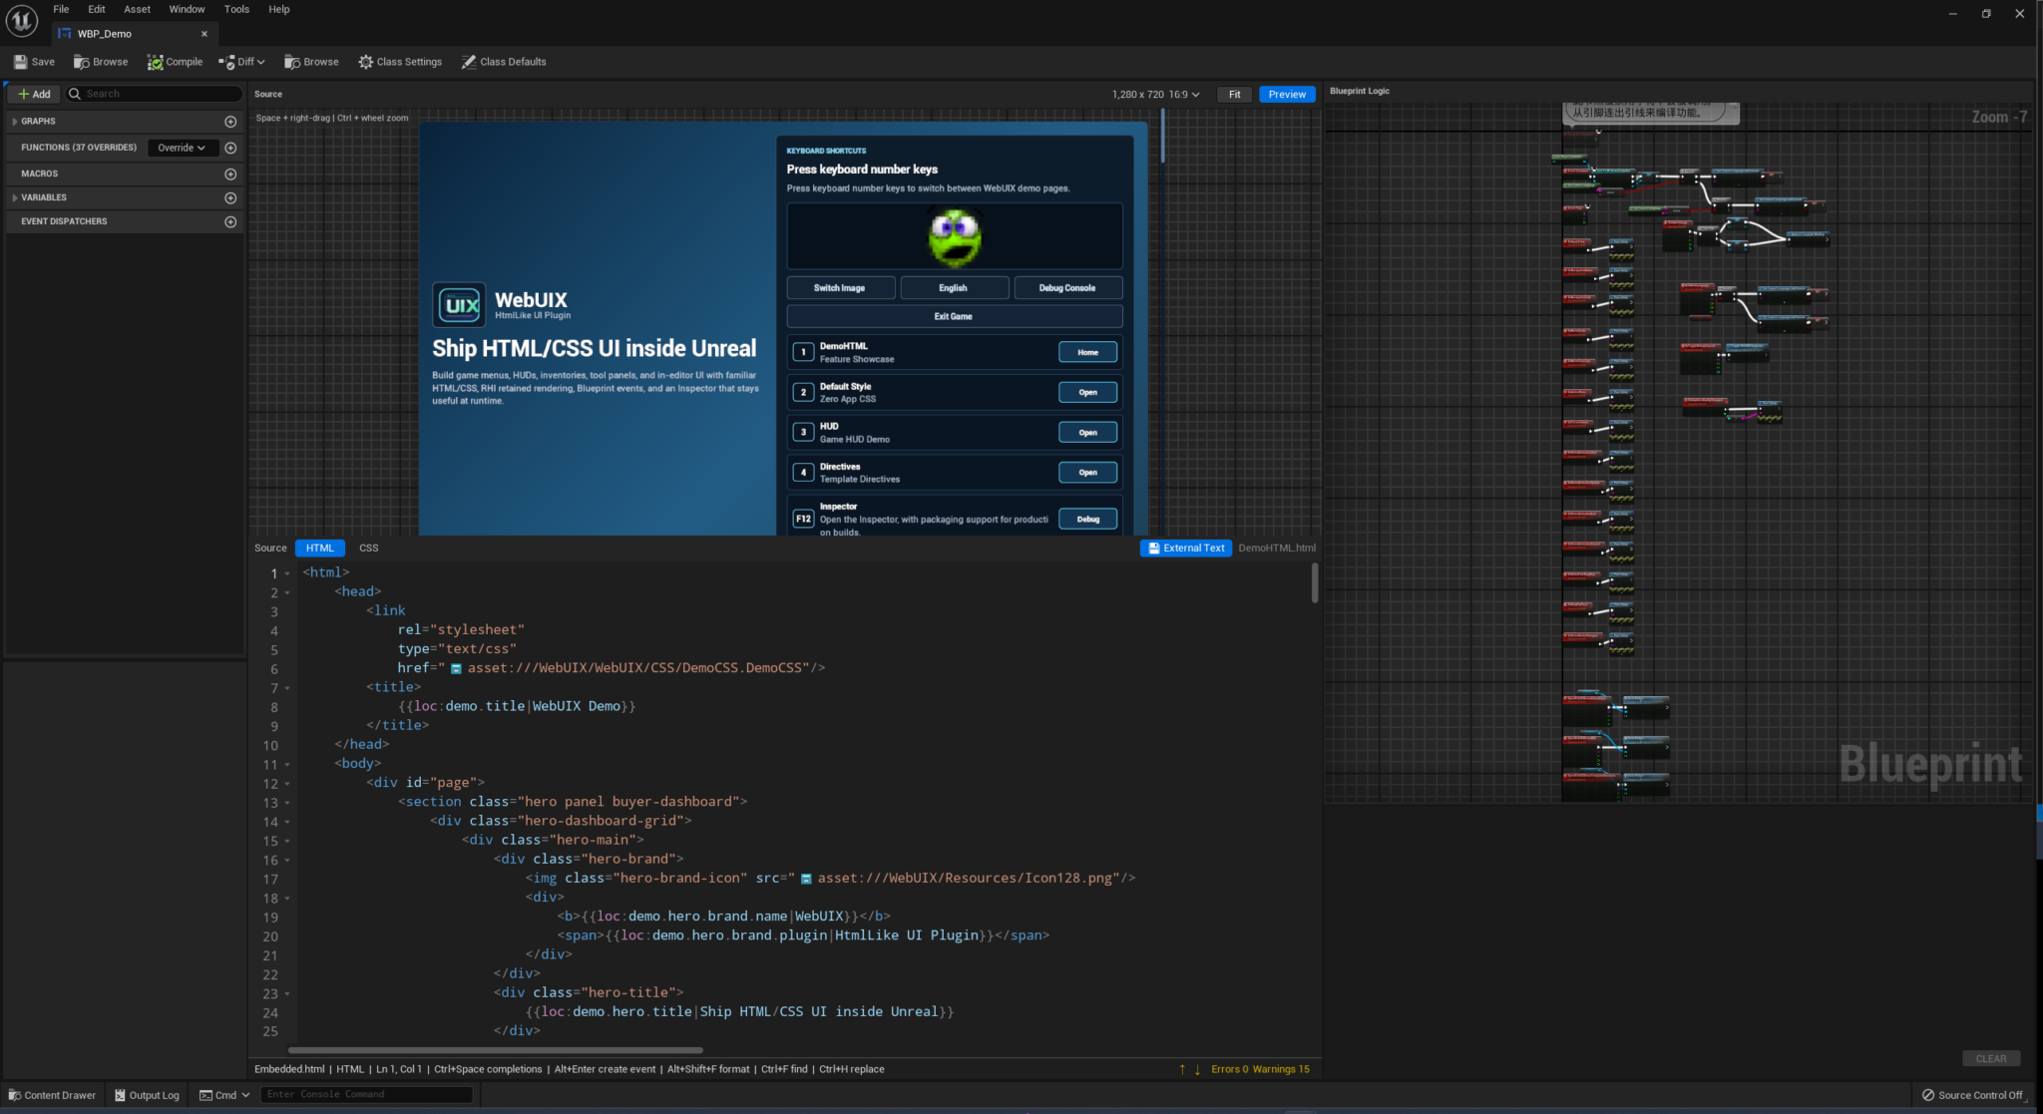Image resolution: width=2043 pixels, height=1114 pixels.
Task: Collapse the section fold at line 13
Action: click(x=287, y=803)
